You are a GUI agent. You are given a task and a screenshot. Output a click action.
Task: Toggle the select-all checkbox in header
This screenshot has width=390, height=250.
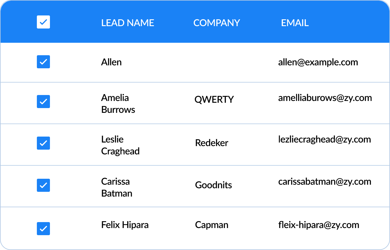(x=43, y=22)
